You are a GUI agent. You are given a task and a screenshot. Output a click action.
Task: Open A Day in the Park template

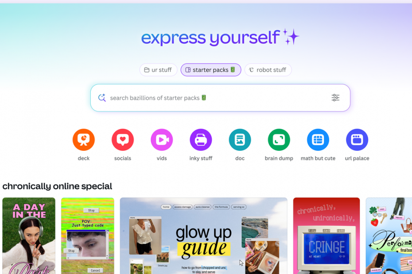[x=29, y=236]
